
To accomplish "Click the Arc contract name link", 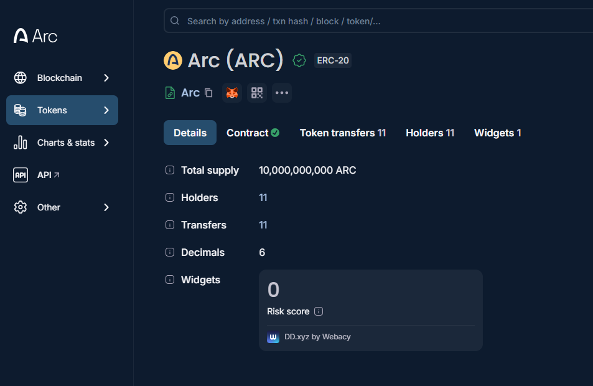I will coord(190,93).
